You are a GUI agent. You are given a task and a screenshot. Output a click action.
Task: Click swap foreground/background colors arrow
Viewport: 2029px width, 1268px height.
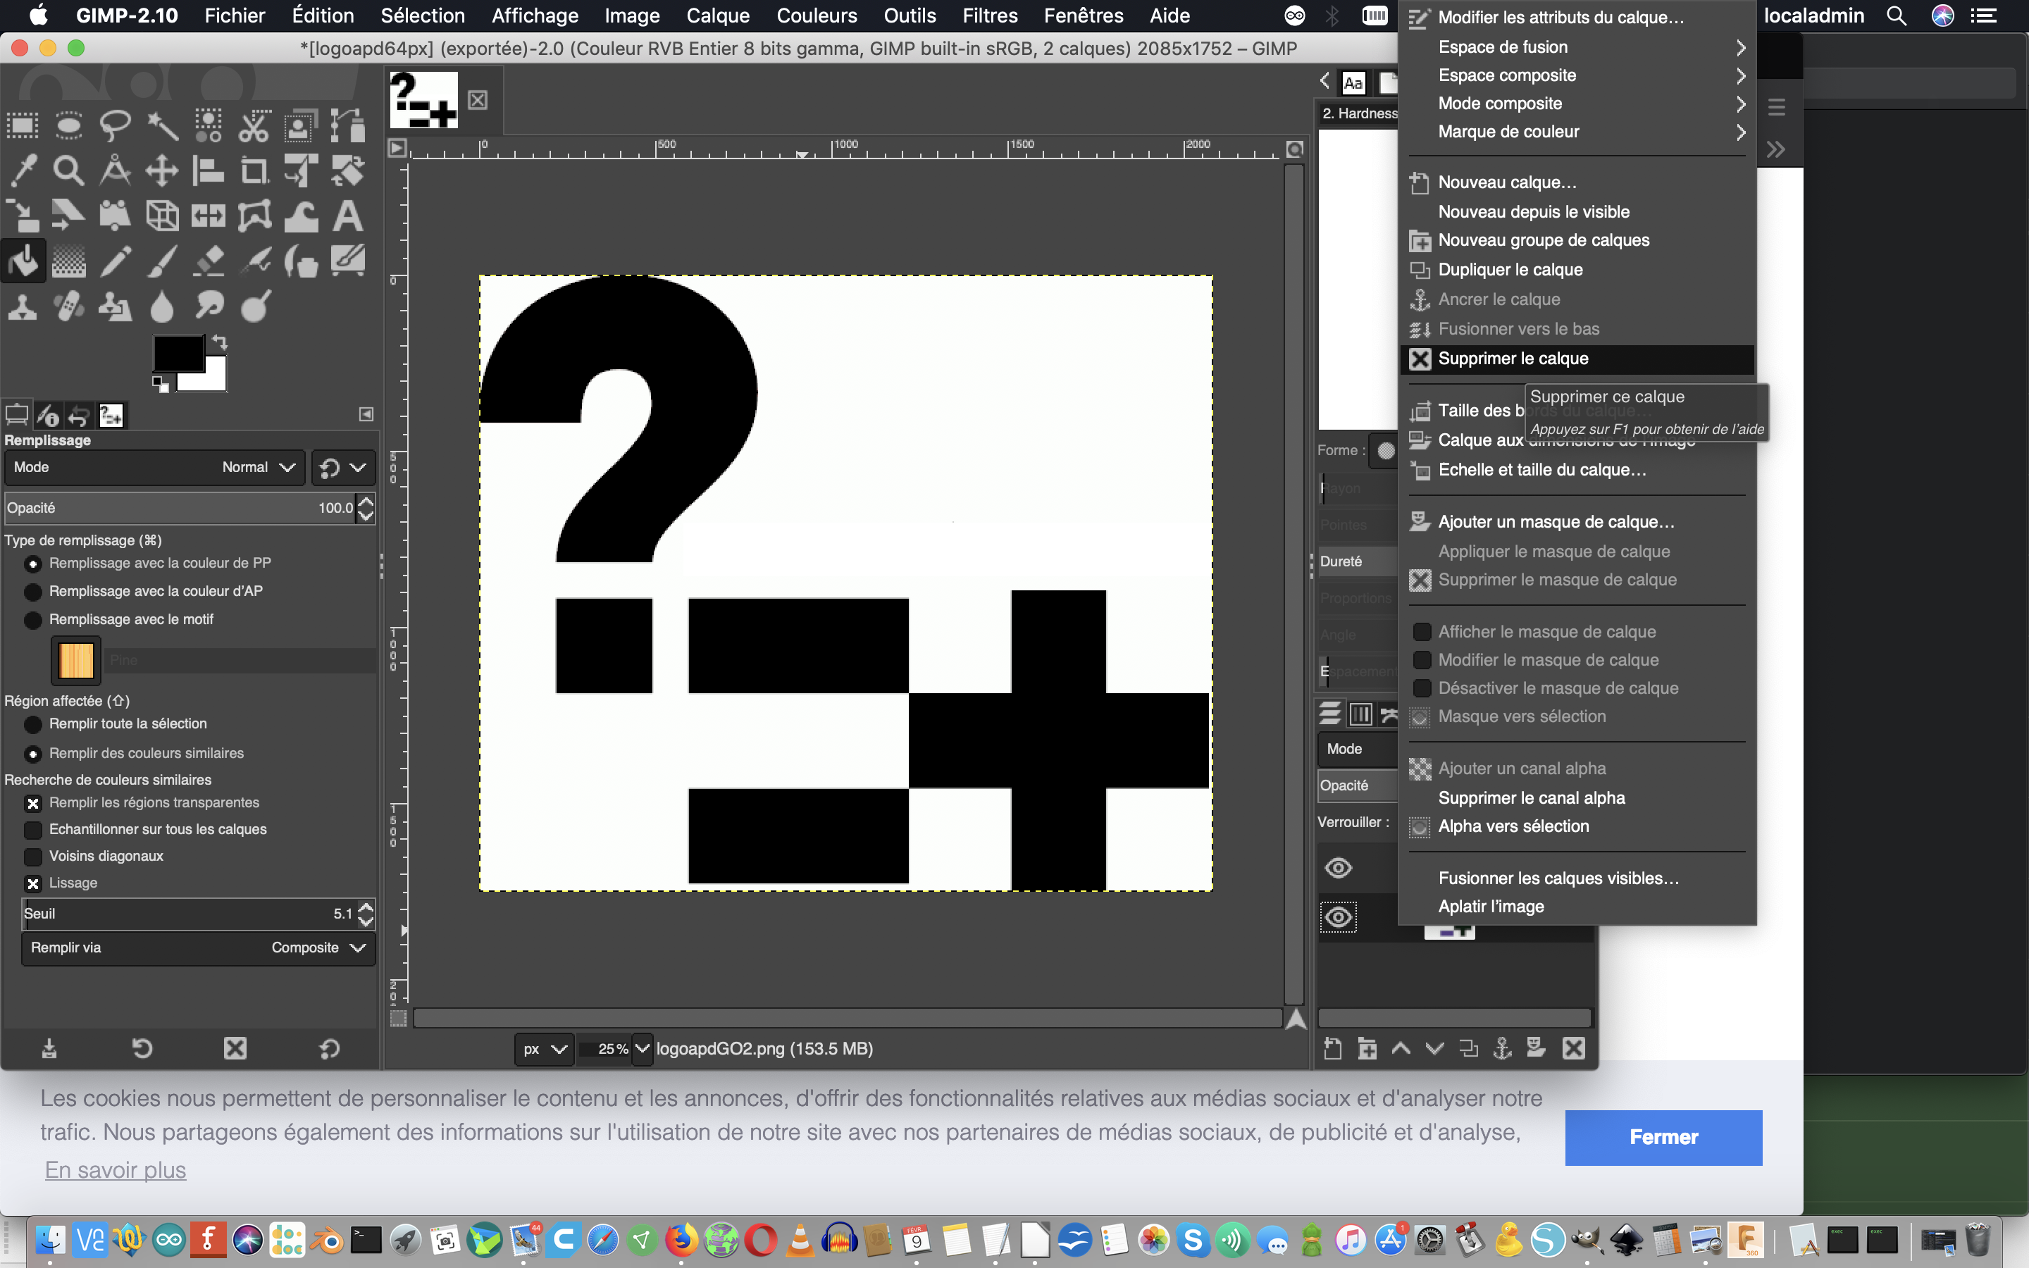[220, 342]
